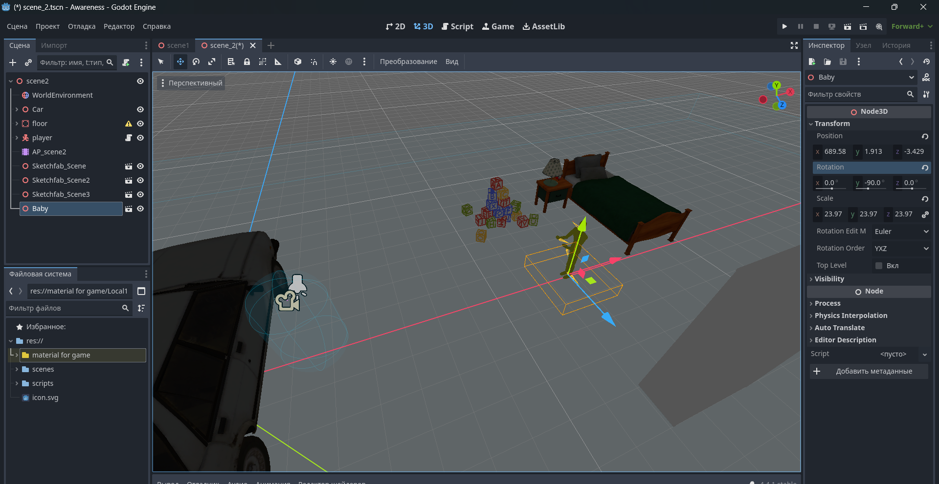939x484 pixels.
Task: Click the scale link ratio chain icon
Action: [925, 214]
